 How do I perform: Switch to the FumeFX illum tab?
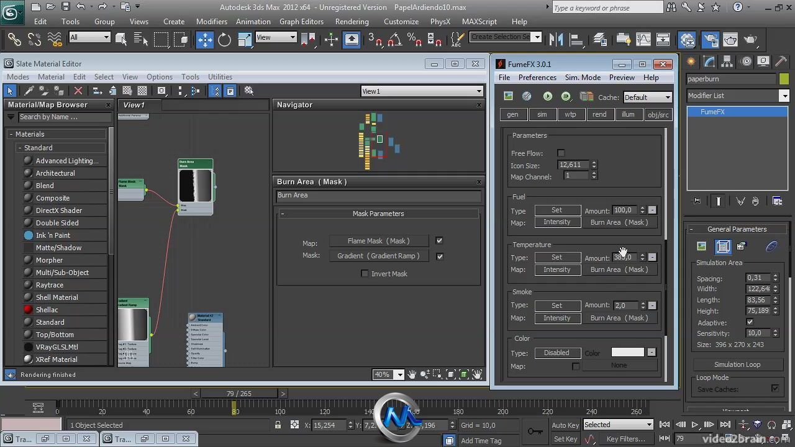pyautogui.click(x=628, y=114)
